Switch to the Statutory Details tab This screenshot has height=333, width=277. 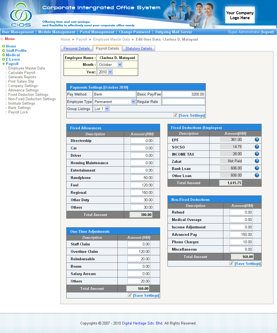click(x=139, y=48)
